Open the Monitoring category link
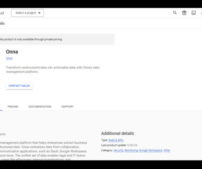 [131, 150]
